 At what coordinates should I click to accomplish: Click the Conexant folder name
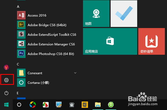35,73
